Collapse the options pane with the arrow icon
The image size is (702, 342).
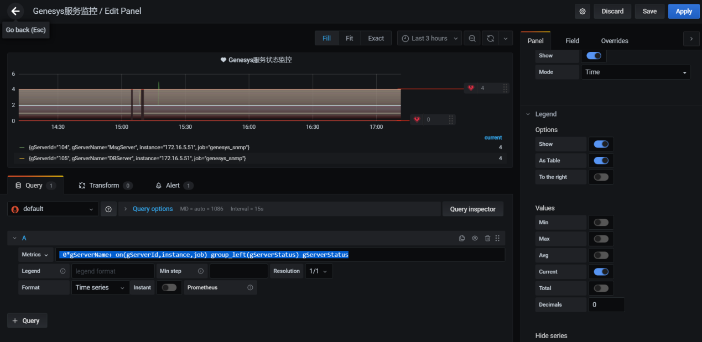click(x=691, y=38)
